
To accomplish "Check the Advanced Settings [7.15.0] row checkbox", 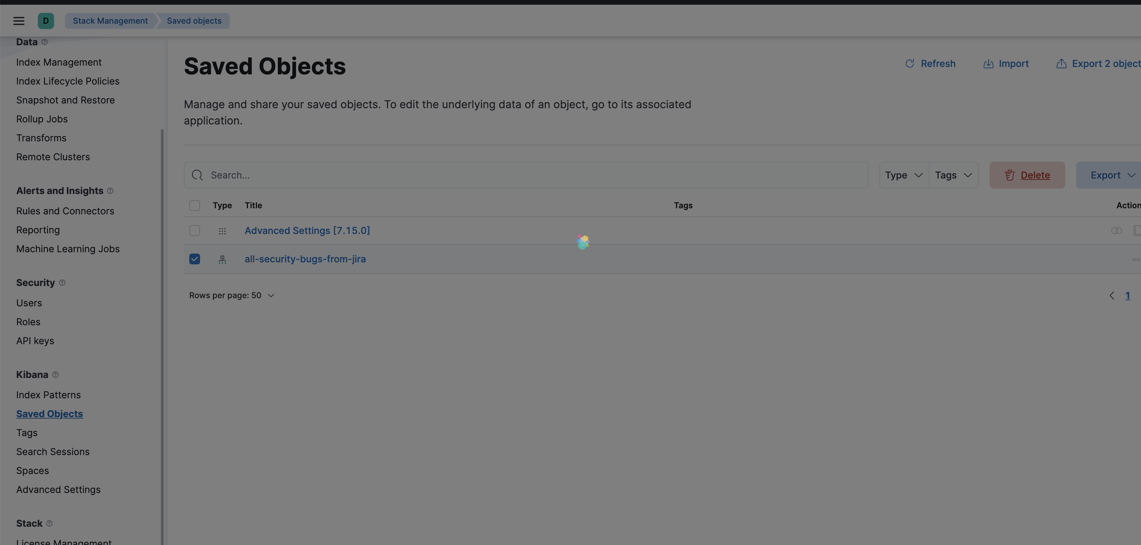I will coord(194,231).
